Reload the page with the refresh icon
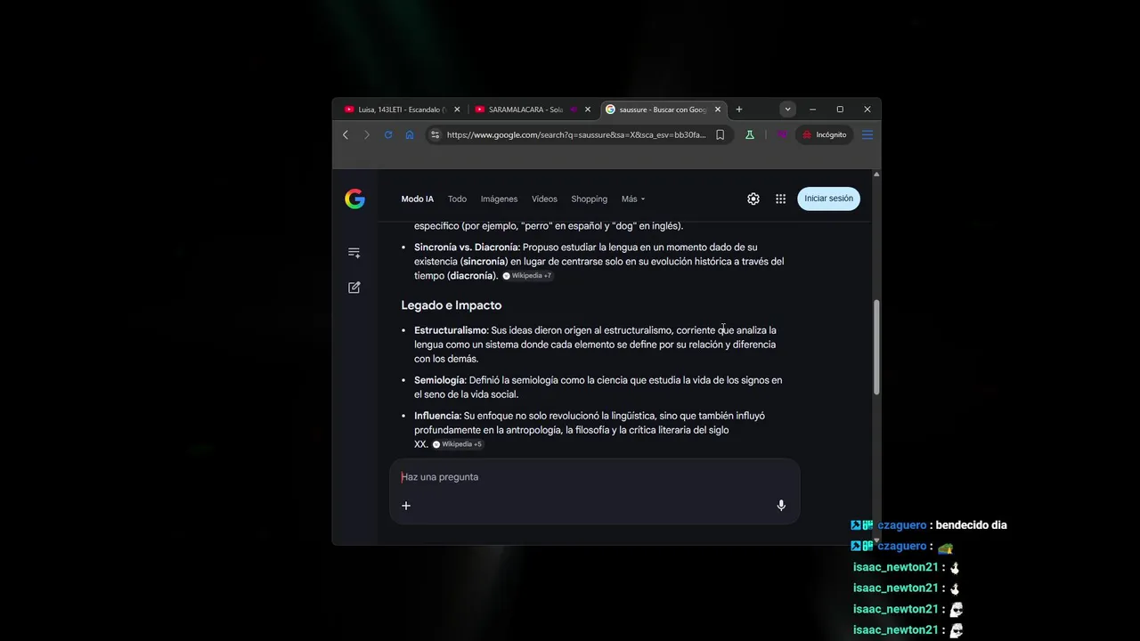The height and width of the screenshot is (641, 1140). [388, 134]
